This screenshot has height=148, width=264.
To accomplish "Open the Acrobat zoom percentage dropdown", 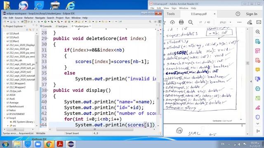I will (231, 22).
